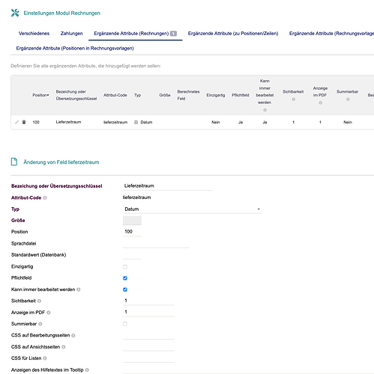This screenshot has height=374, width=374.
Task: Sort the table by Position column header
Action: point(40,95)
